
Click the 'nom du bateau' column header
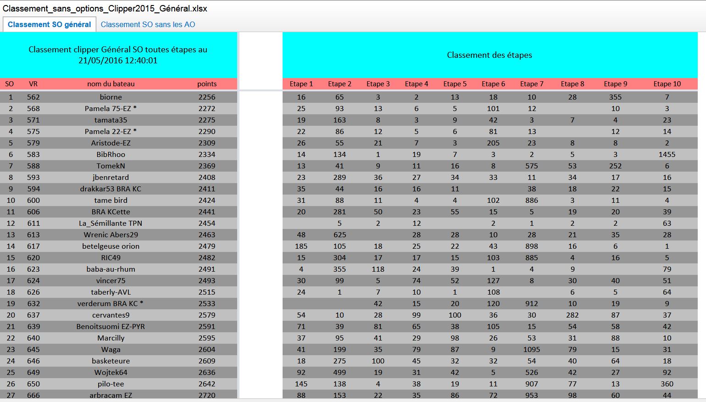(x=111, y=84)
